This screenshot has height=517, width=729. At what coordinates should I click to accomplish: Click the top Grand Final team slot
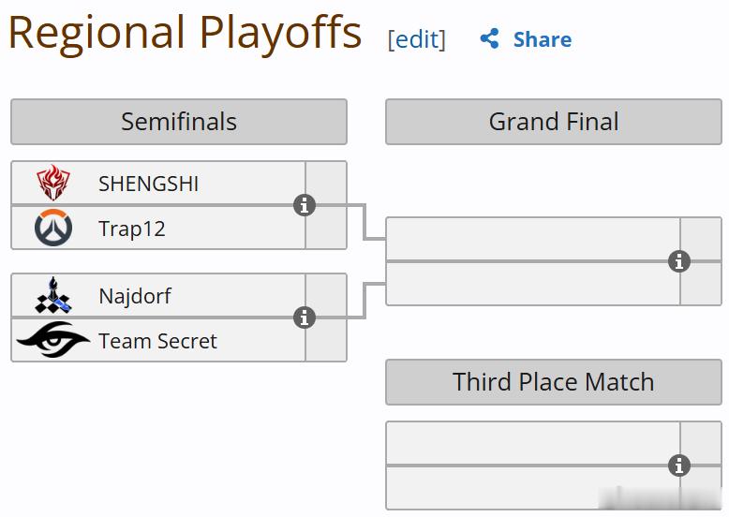533,239
